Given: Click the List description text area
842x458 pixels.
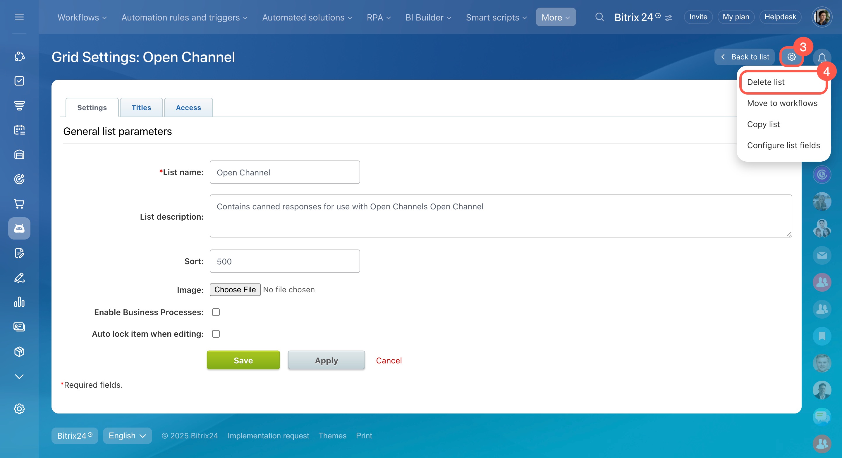Looking at the screenshot, I should pyautogui.click(x=501, y=216).
